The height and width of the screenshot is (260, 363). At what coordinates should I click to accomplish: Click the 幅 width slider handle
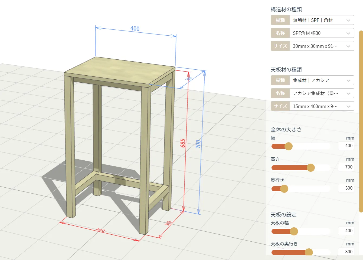pos(289,146)
